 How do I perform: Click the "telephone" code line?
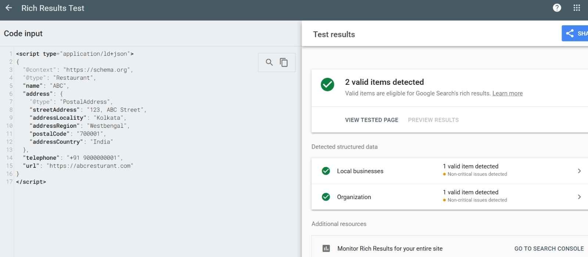(73, 158)
